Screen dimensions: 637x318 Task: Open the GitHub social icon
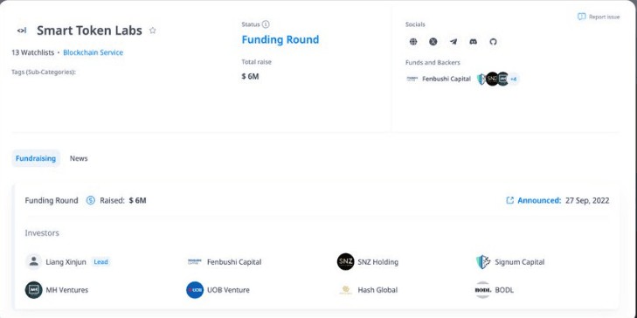coord(493,41)
